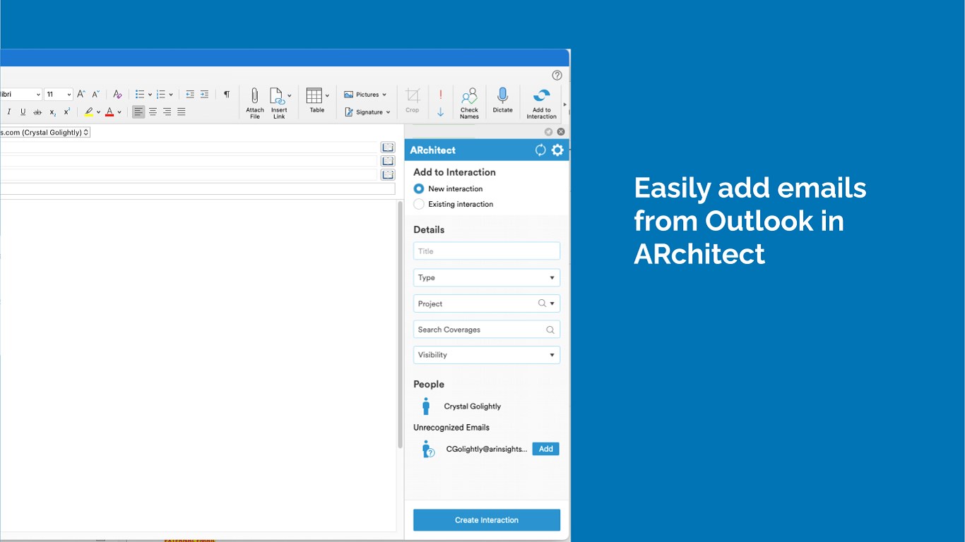The height and width of the screenshot is (542, 965).
Task: Clear text formatting
Action: [117, 94]
